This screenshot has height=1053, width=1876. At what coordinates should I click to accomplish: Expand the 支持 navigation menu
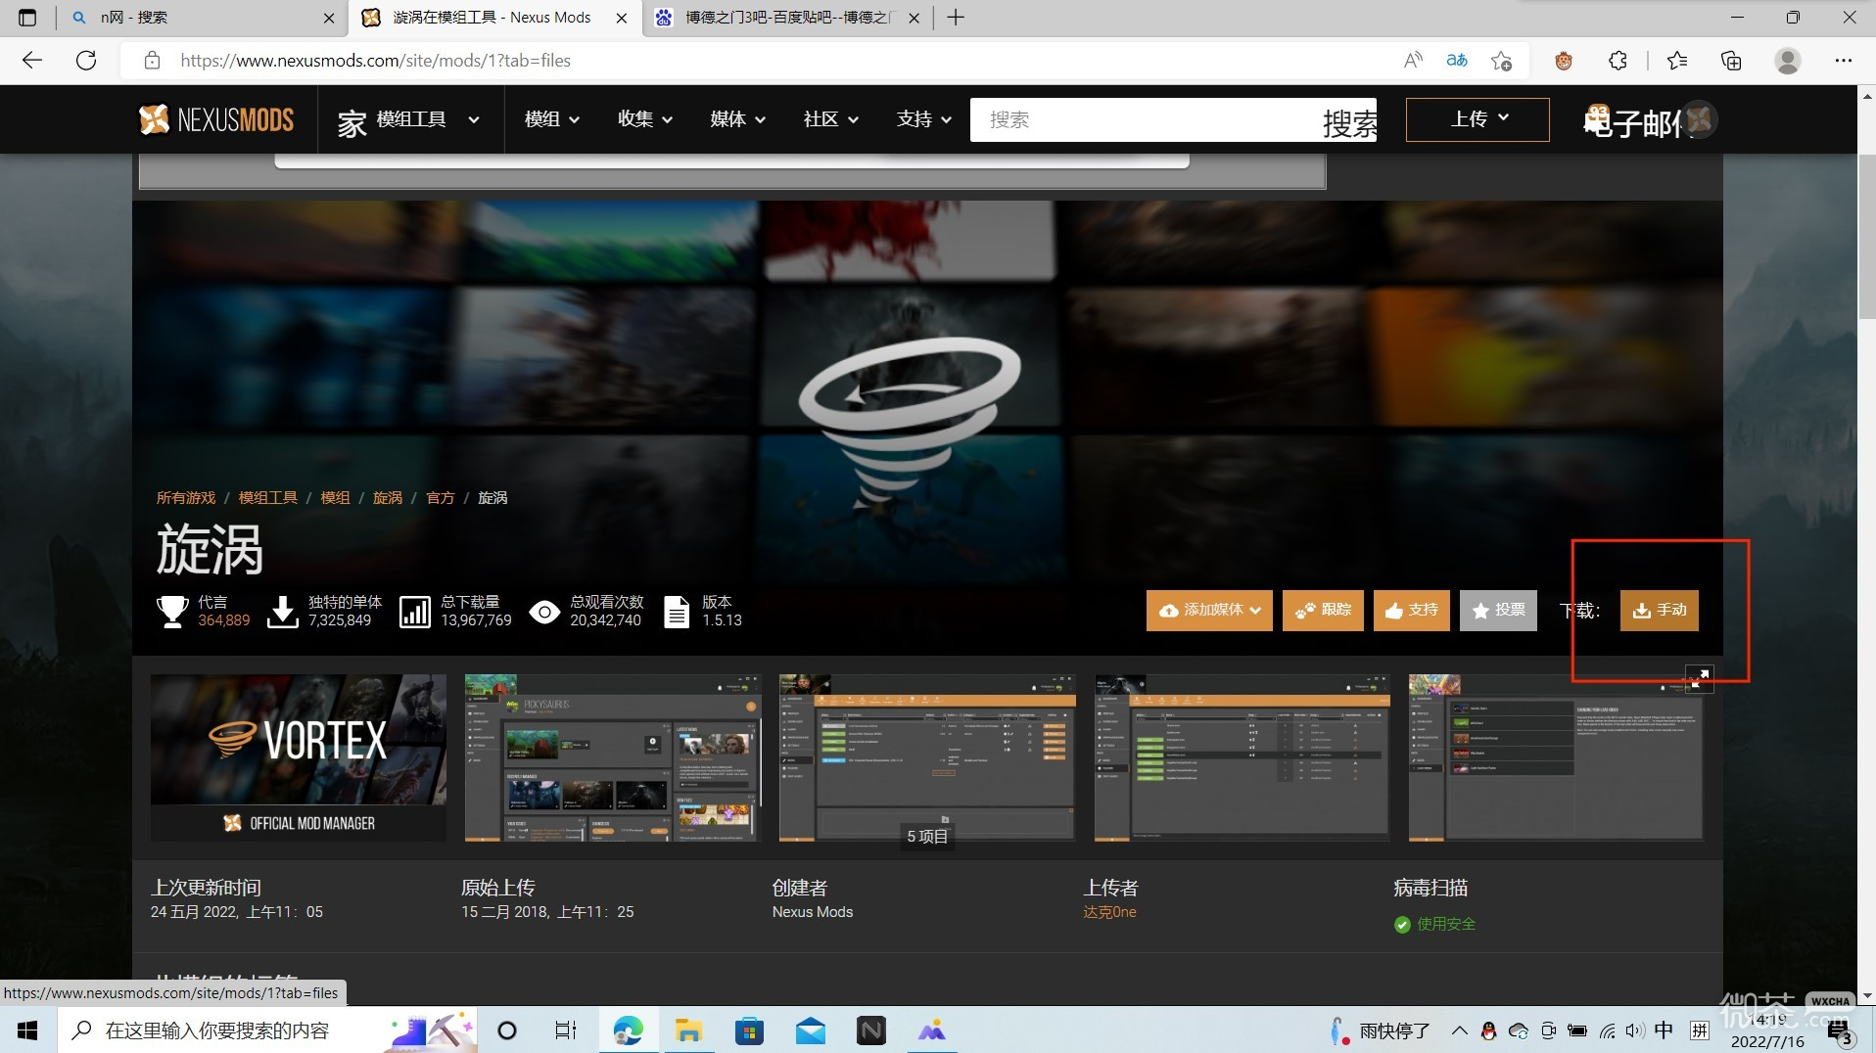point(923,119)
